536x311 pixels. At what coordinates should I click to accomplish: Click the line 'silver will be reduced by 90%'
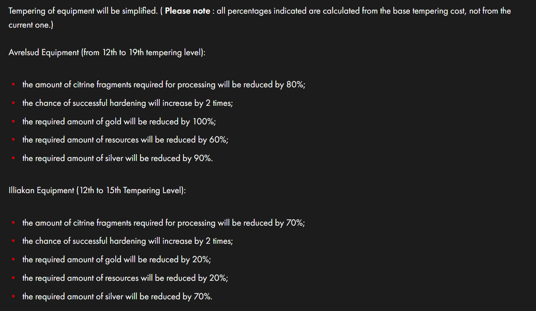[118, 158]
